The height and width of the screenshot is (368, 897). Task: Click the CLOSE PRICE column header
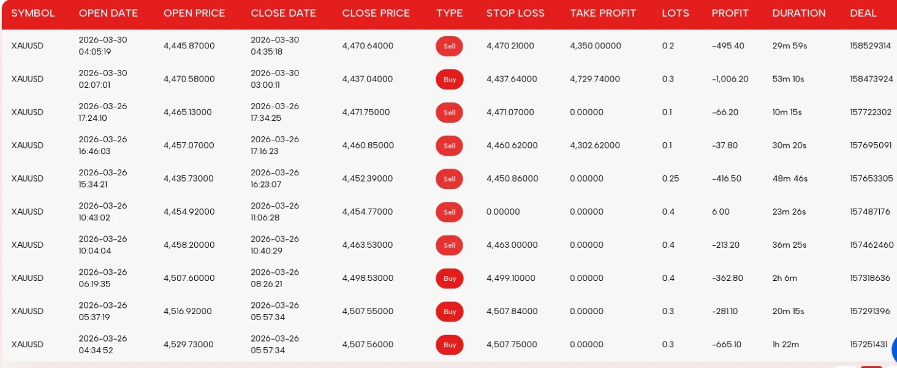[x=376, y=13]
